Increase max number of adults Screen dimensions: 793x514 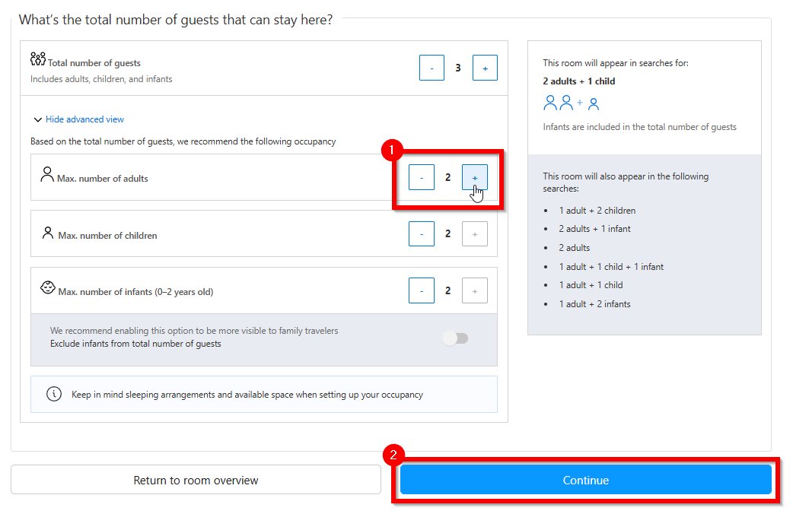[474, 177]
